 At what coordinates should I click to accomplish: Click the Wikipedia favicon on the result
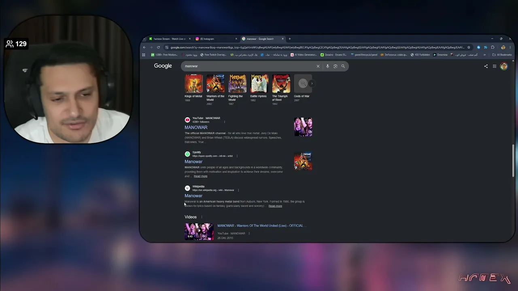(x=187, y=188)
